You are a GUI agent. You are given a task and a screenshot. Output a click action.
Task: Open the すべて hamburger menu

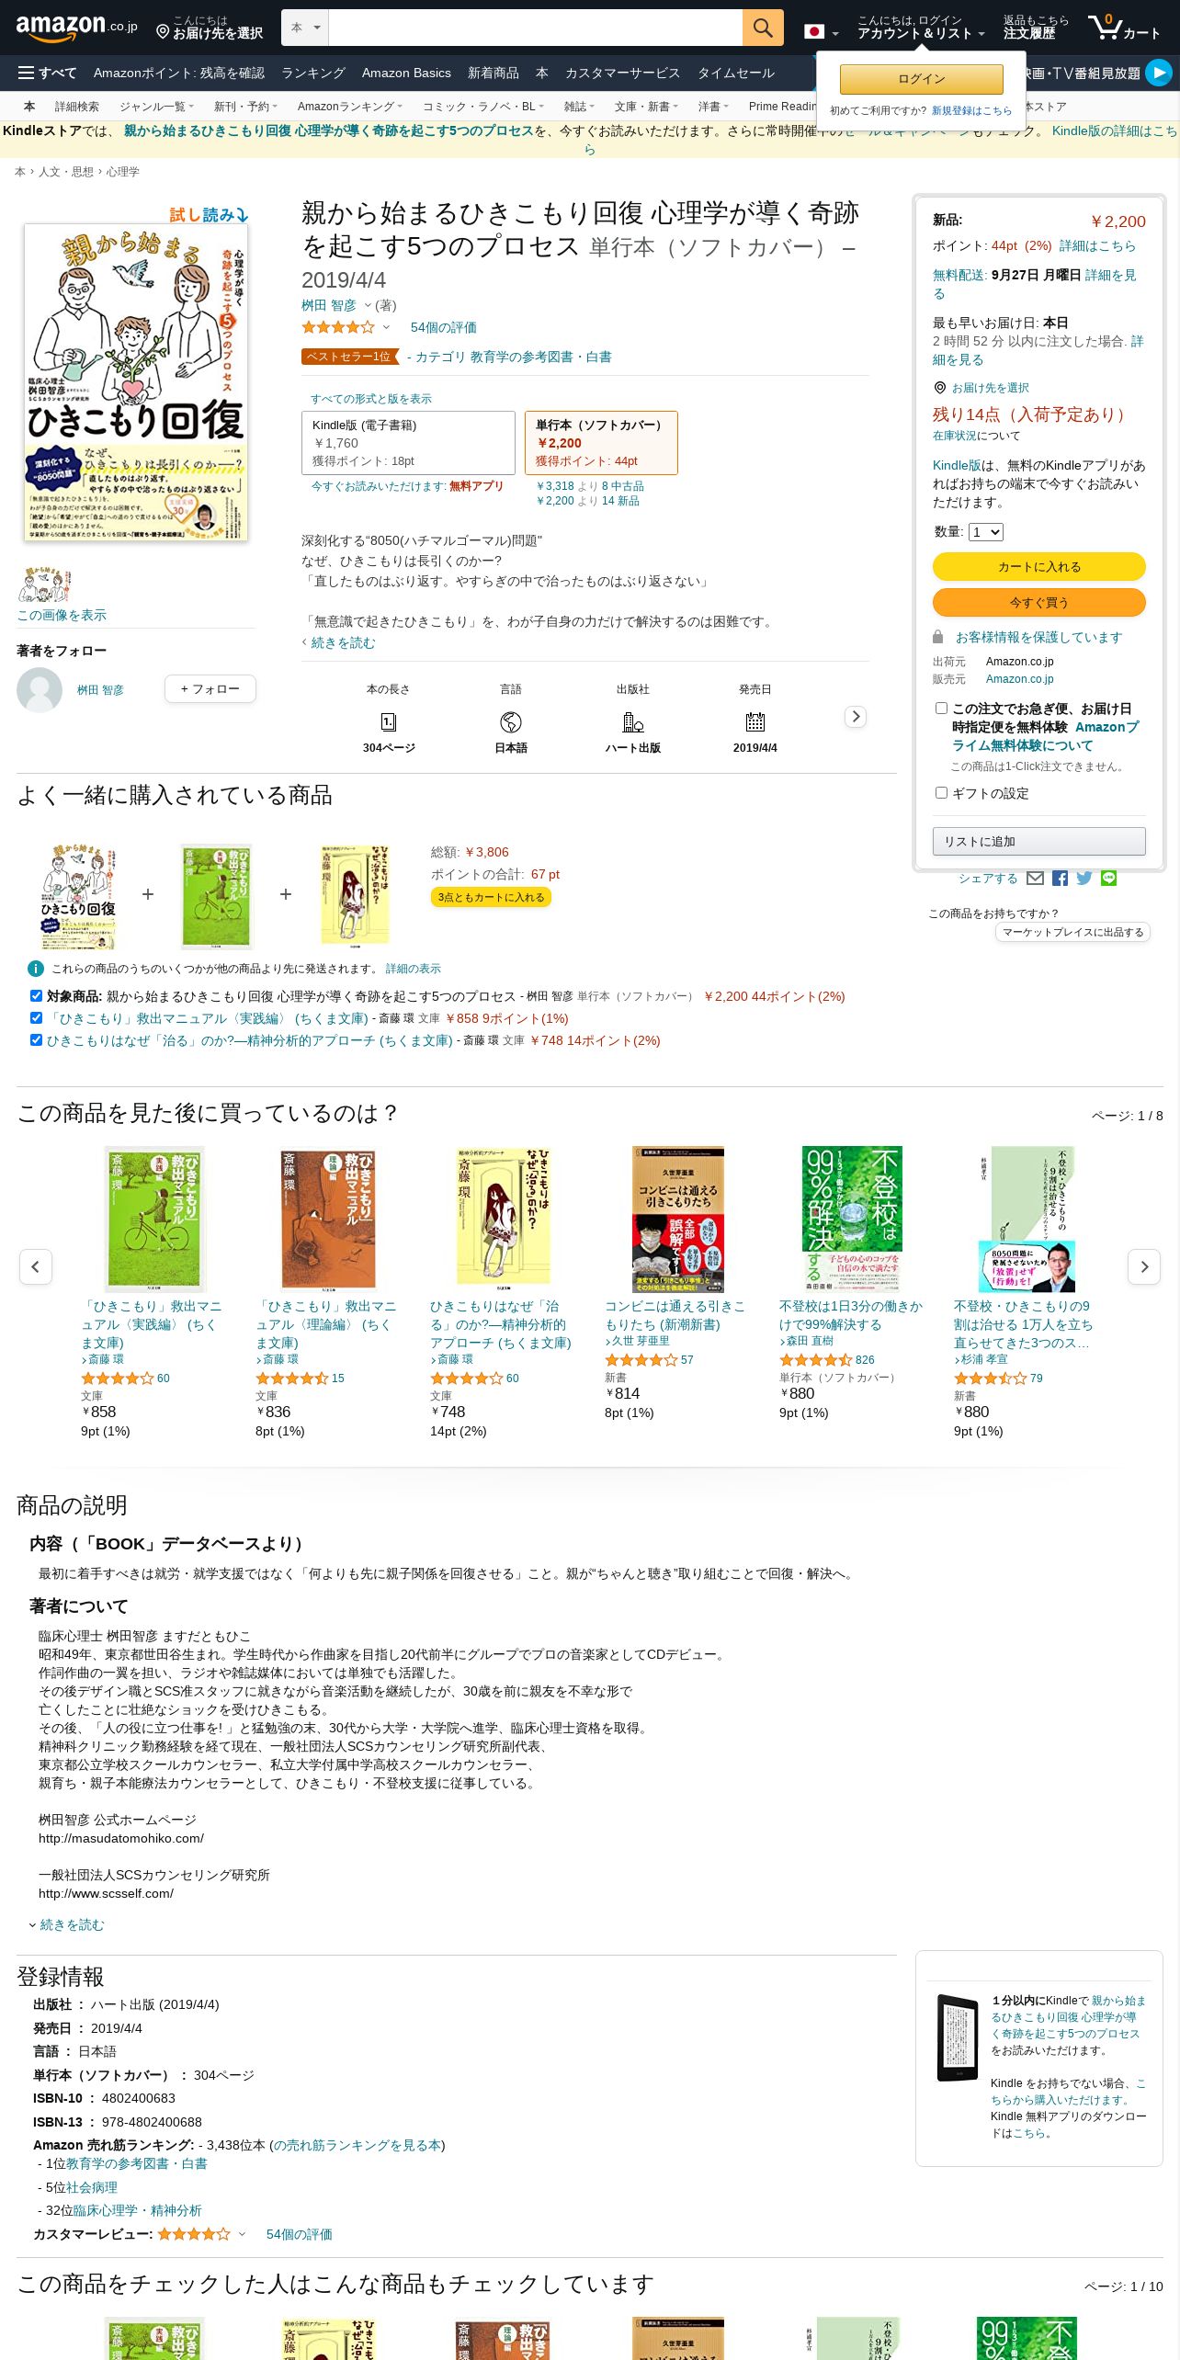click(x=47, y=73)
